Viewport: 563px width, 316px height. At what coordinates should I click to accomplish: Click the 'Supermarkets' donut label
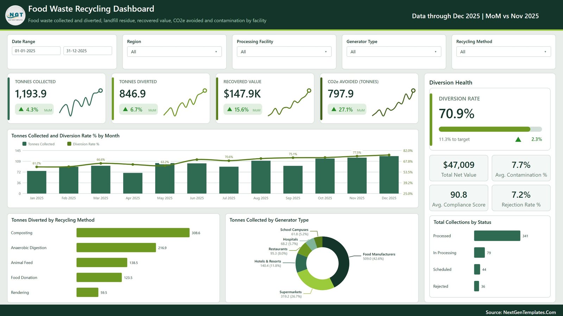tap(291, 292)
